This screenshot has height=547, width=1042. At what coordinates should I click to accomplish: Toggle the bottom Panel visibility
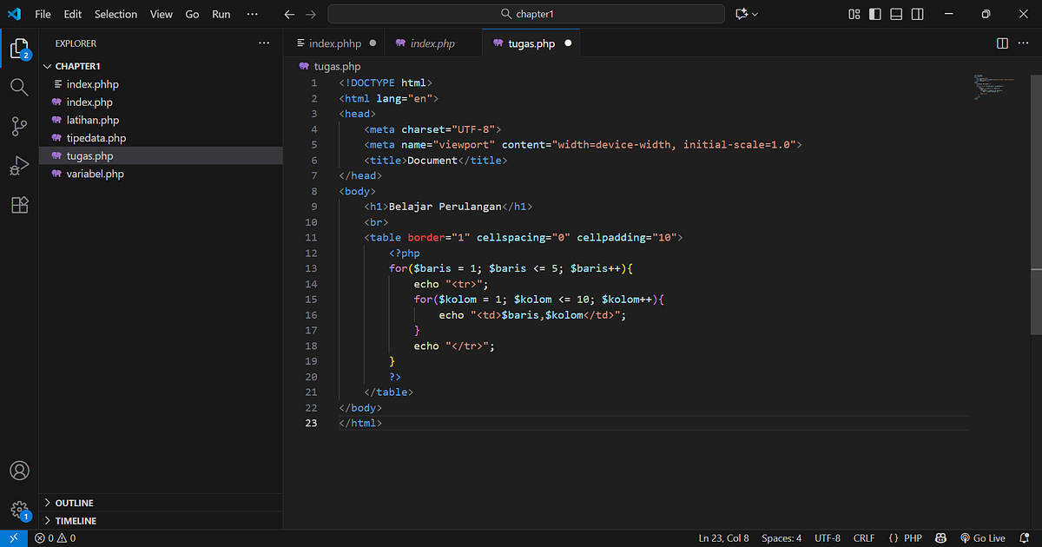coord(897,14)
